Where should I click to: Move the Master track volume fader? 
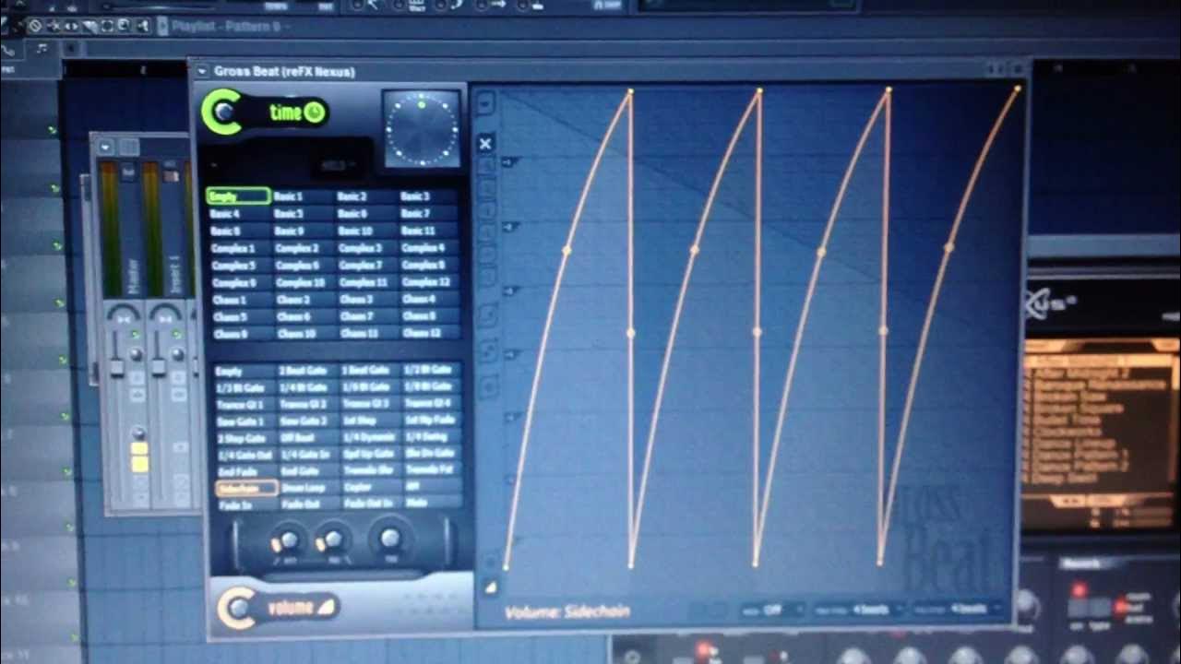click(x=117, y=367)
